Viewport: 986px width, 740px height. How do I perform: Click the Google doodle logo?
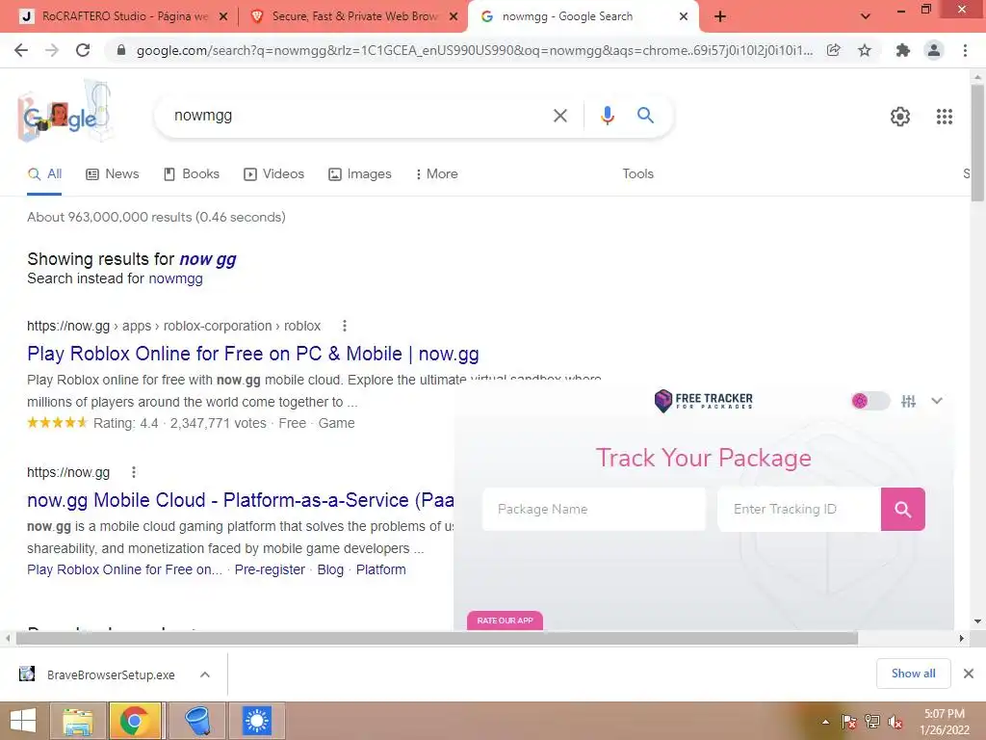[x=65, y=111]
